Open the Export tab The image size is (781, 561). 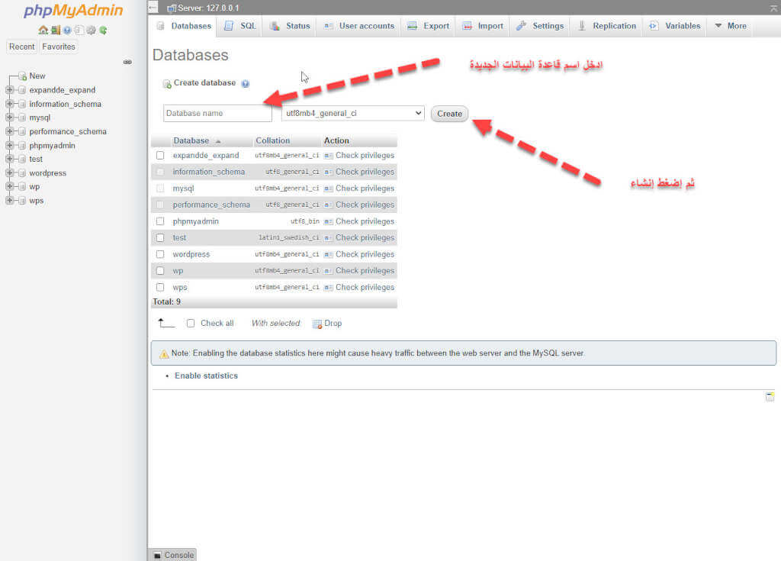[429, 26]
